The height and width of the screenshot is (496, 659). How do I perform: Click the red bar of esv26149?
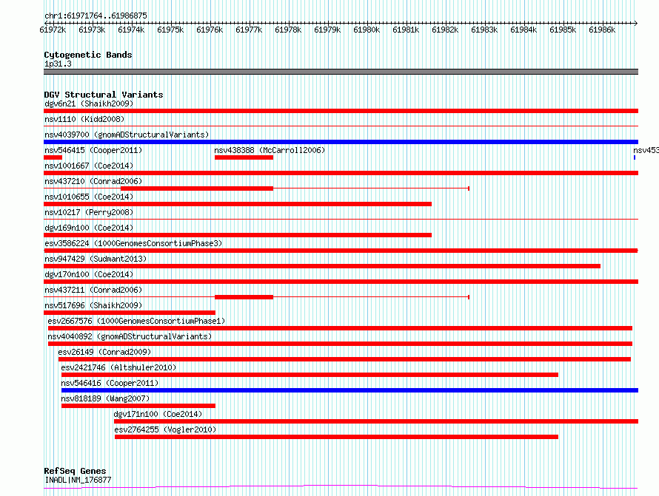tap(344, 359)
